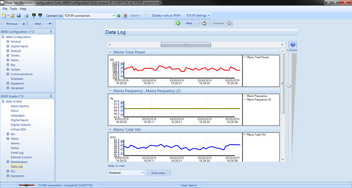The image size is (352, 188).
Task: Open the File menu
Action: [x=5, y=9]
